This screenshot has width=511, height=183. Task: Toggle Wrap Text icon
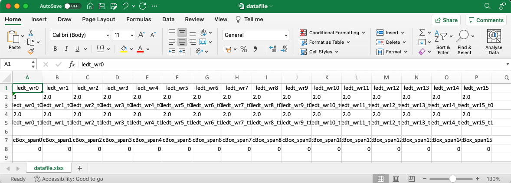point(203,32)
